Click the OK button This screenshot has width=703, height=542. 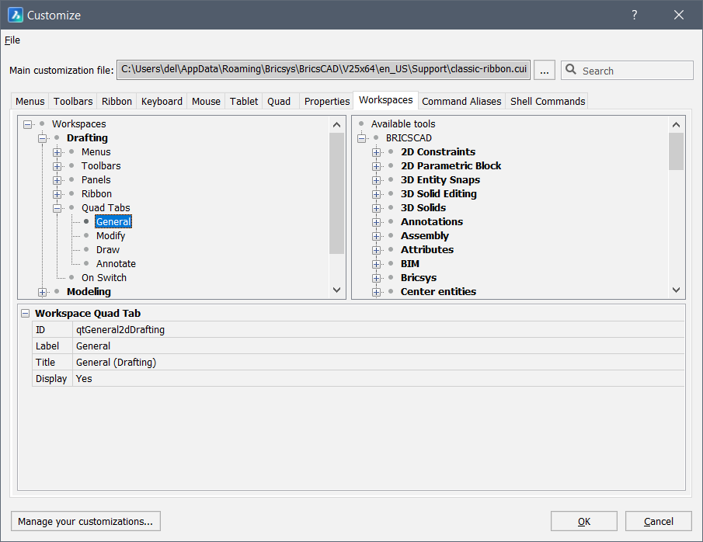point(583,521)
